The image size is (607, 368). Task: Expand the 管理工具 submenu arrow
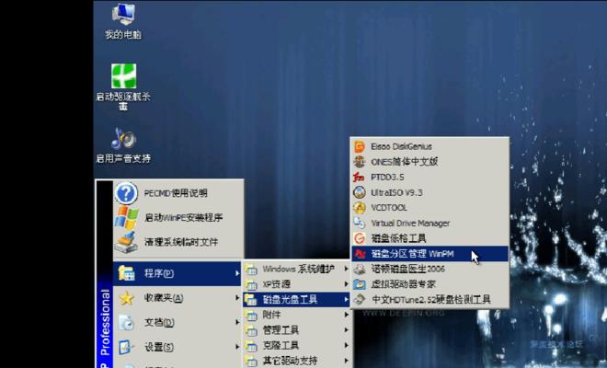pos(346,330)
